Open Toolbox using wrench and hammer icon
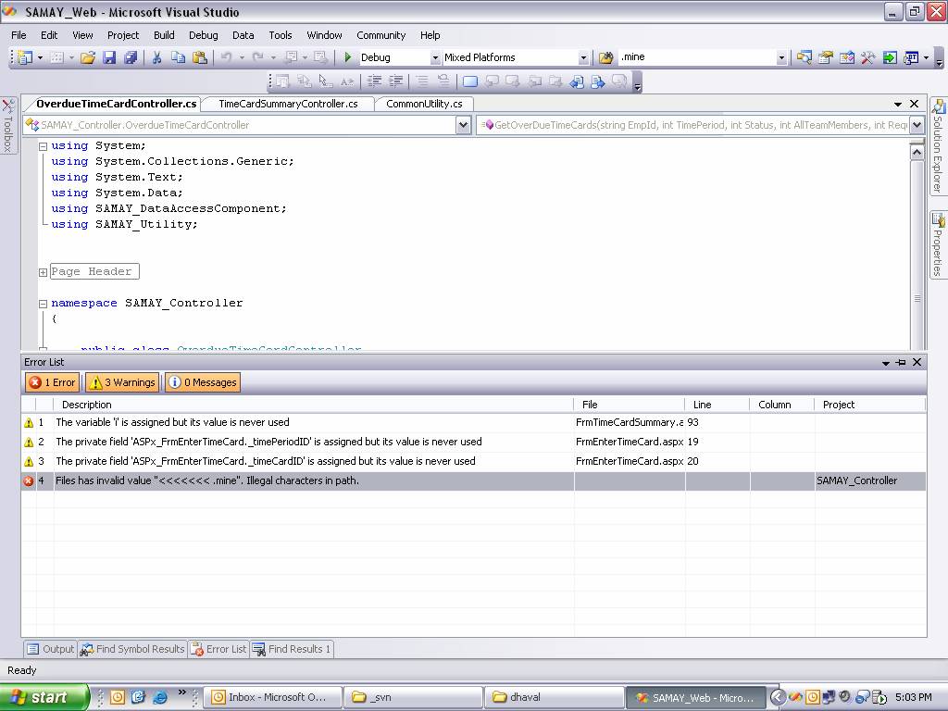This screenshot has width=948, height=711. [x=868, y=57]
